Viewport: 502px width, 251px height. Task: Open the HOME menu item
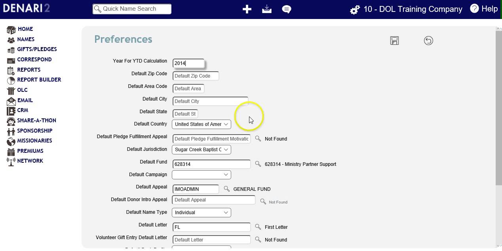(x=25, y=29)
